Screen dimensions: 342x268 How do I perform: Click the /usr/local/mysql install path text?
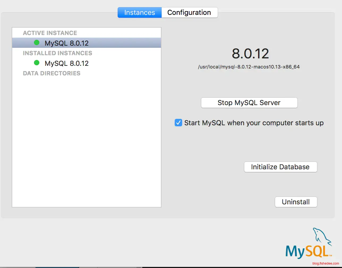pyautogui.click(x=249, y=67)
